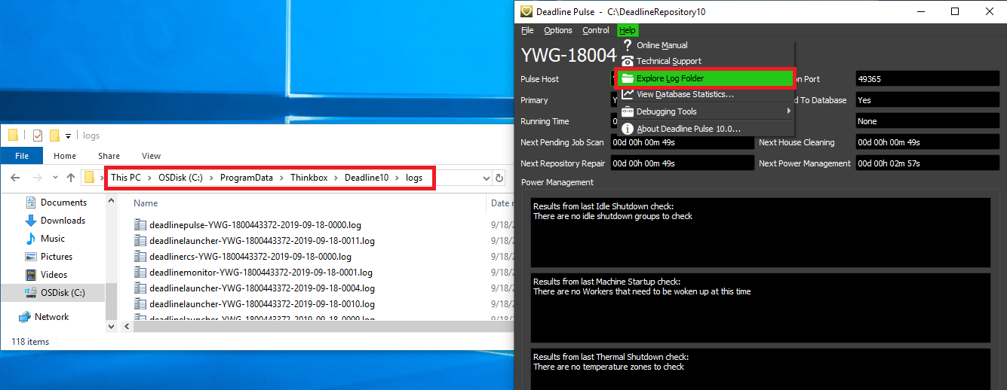This screenshot has width=1007, height=390.
Task: Open the address bar history dropdown
Action: coord(486,178)
